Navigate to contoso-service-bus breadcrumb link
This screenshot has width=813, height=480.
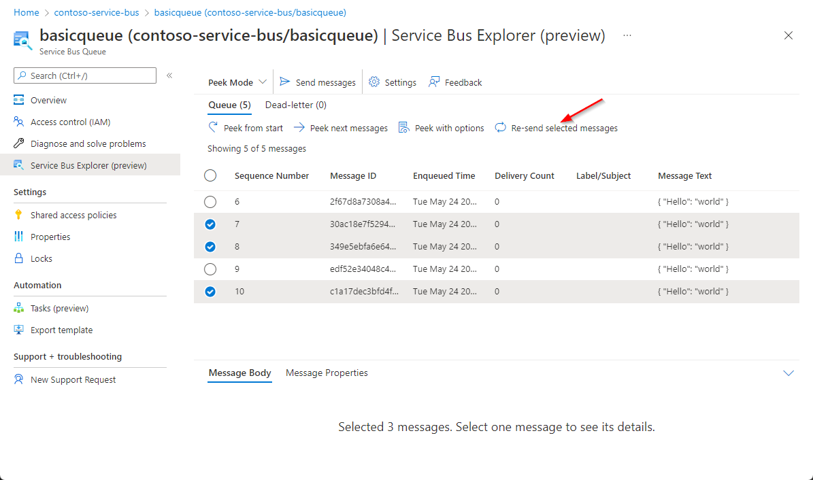click(97, 12)
